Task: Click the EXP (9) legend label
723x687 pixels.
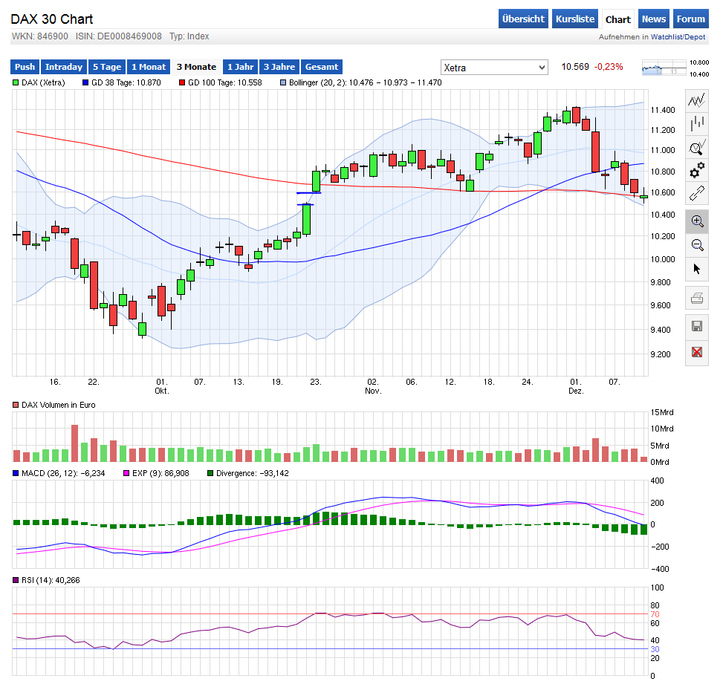Action: coord(161,473)
